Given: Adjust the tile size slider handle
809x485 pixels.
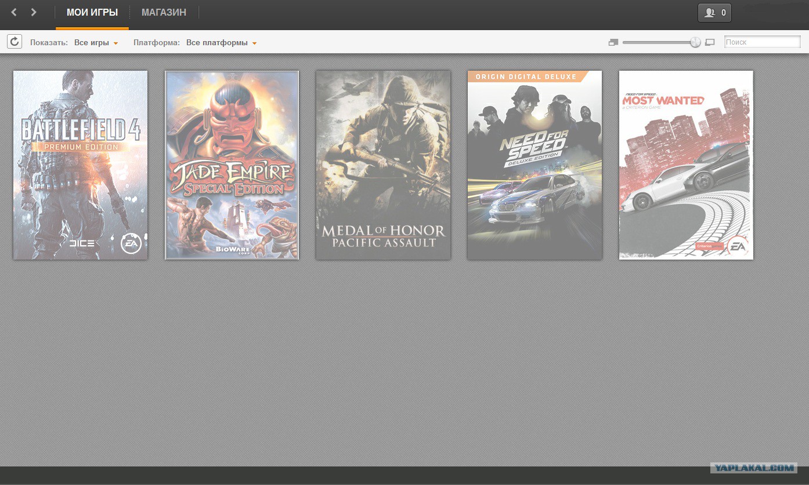Looking at the screenshot, I should click(695, 42).
